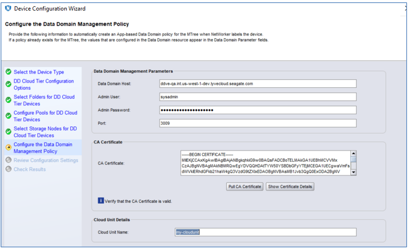Viewport: 408px width, 249px height.
Task: Select the Port number field
Action: pyautogui.click(x=258, y=123)
